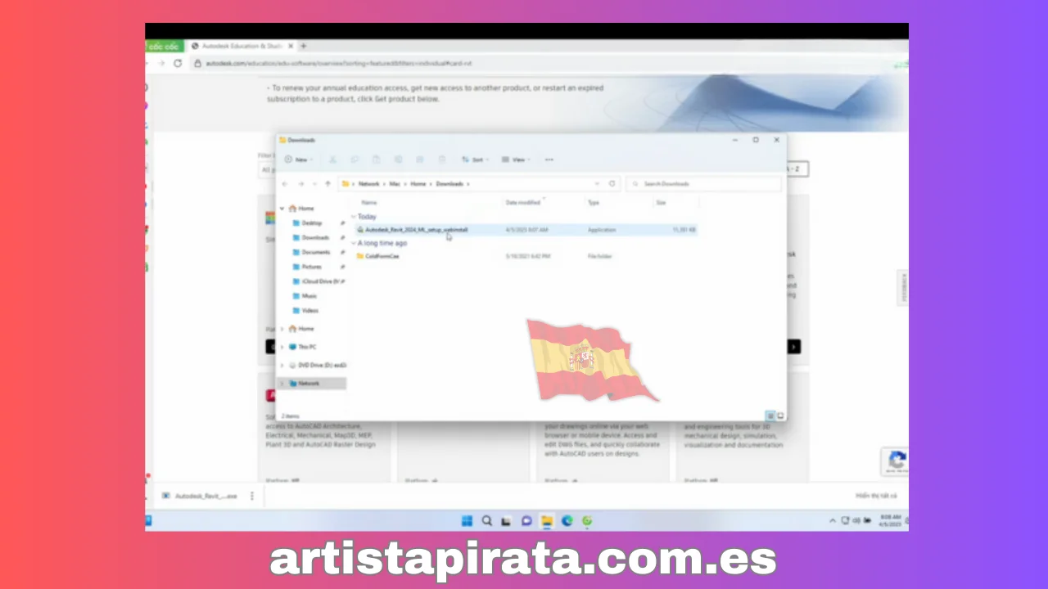1048x589 pixels.
Task: Open options for the downloaded Revit file
Action: pos(252,496)
